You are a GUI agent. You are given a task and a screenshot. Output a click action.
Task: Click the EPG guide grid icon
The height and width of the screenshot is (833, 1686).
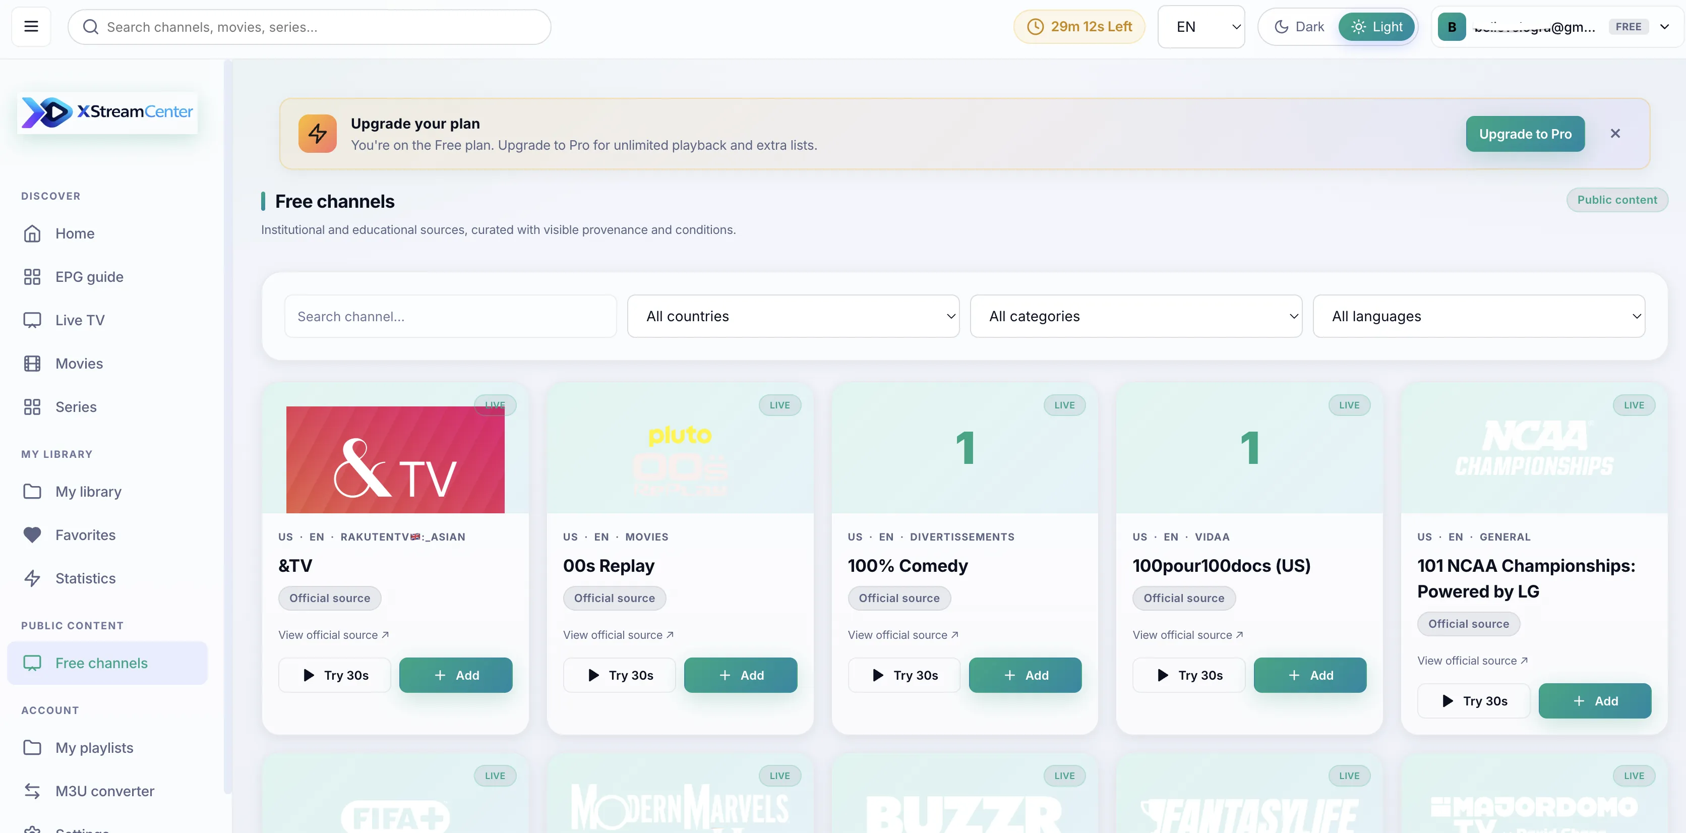click(32, 277)
